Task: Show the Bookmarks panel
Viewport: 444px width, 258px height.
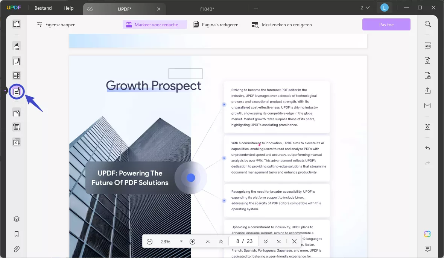Action: pos(17,234)
